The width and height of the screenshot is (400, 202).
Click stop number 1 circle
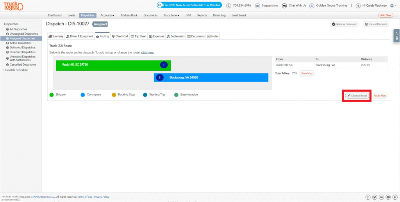(164, 65)
